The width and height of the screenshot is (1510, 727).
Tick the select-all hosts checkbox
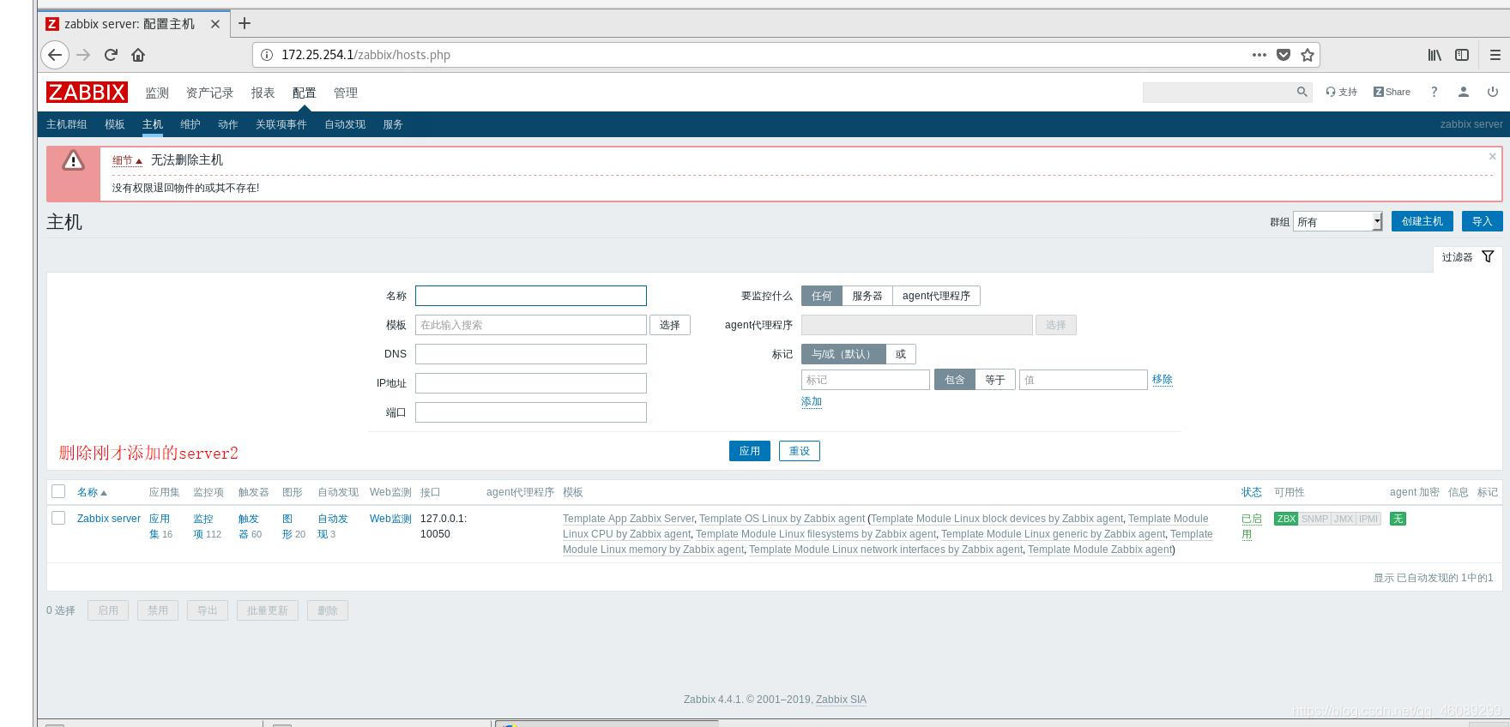58,491
